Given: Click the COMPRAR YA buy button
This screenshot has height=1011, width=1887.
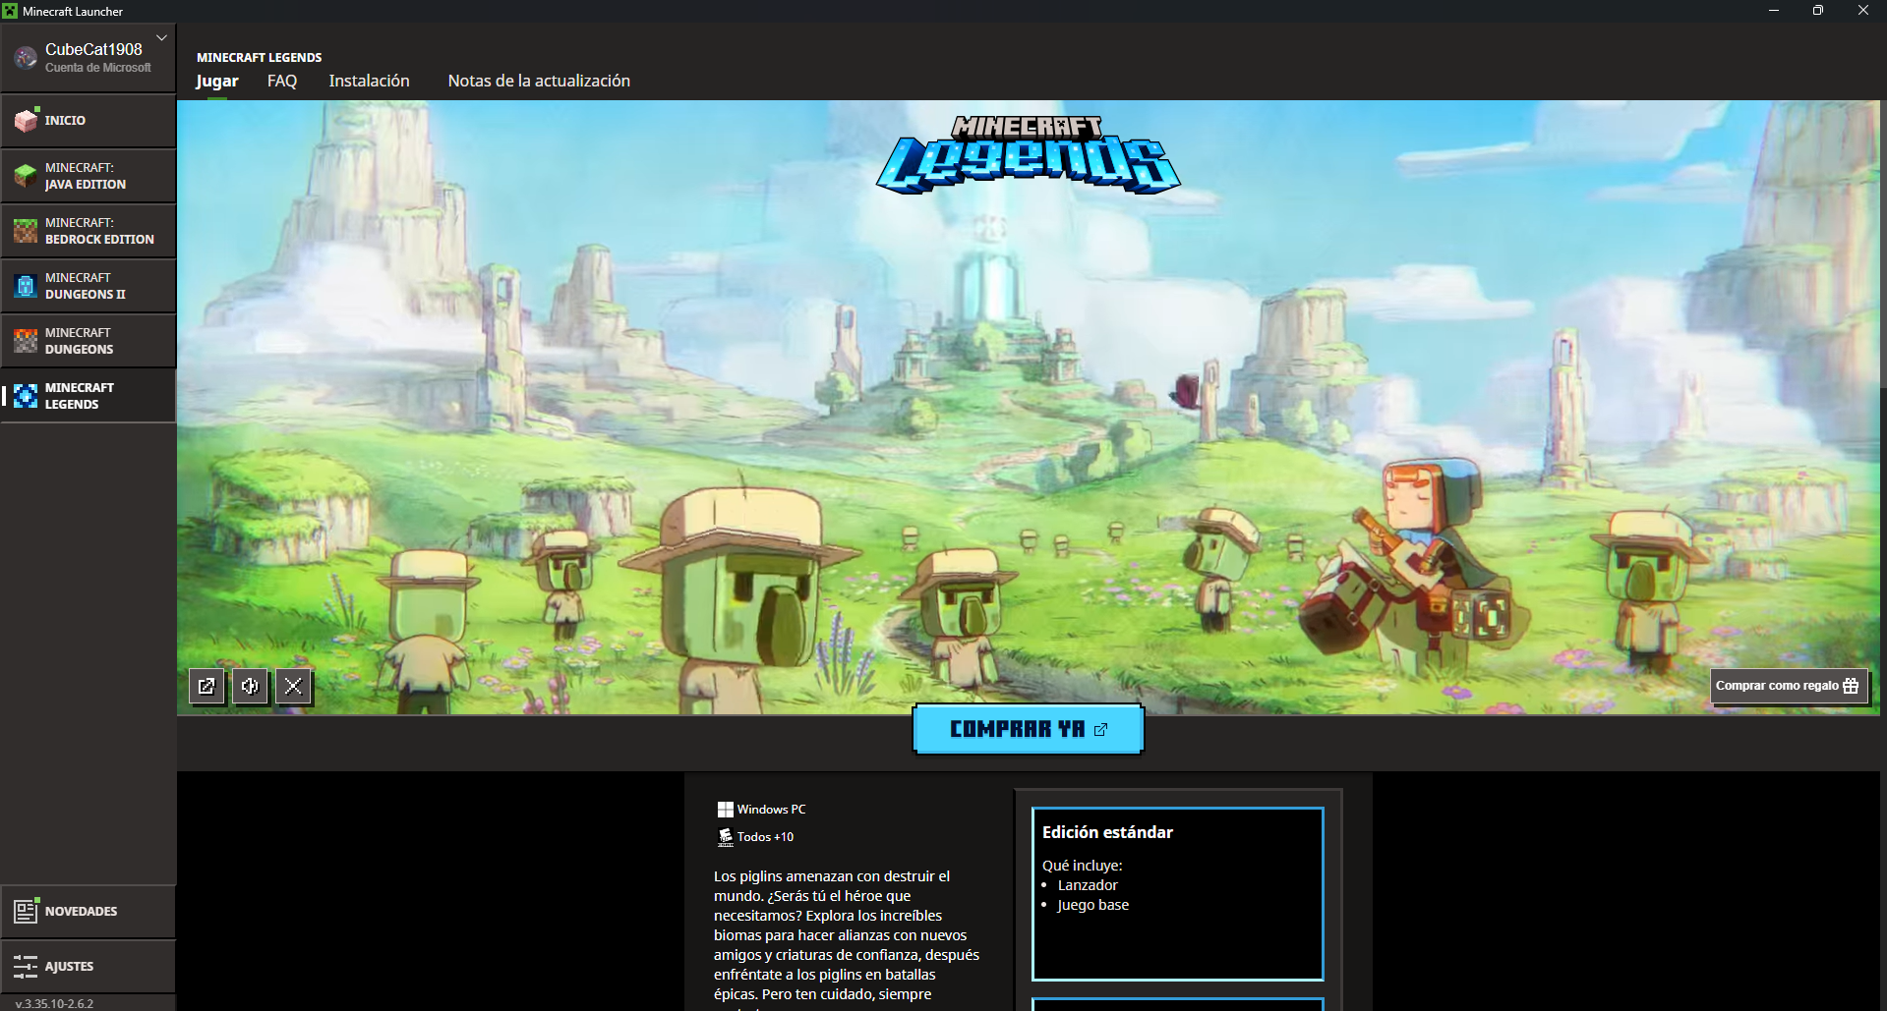Looking at the screenshot, I should 1028,729.
